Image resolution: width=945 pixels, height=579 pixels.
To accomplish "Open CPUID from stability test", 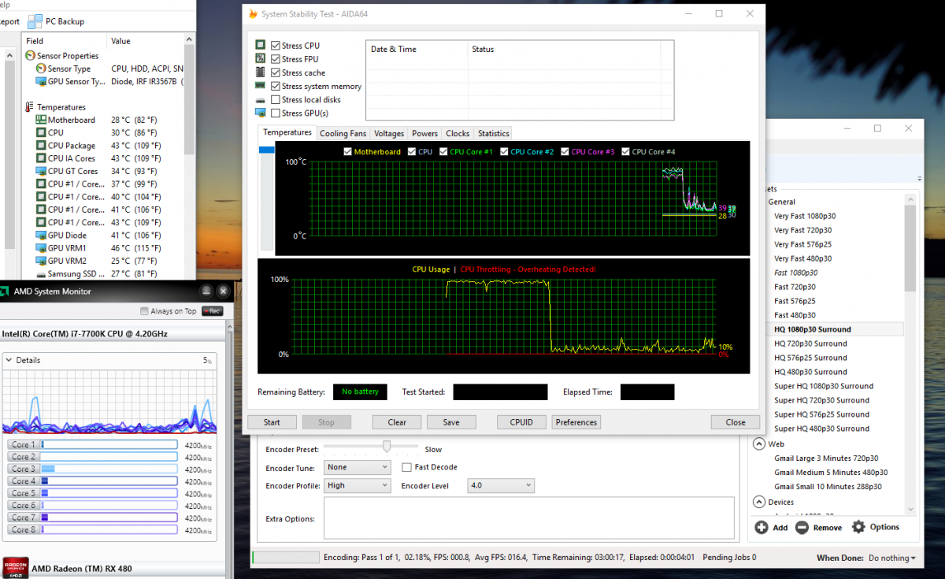I will tap(521, 422).
